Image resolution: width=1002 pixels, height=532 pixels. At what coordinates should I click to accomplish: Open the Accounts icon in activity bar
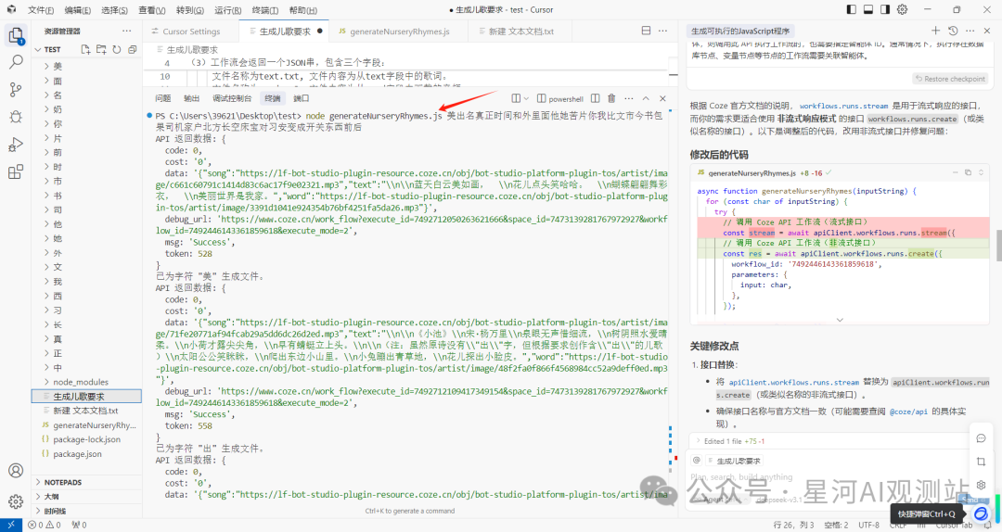tap(16, 471)
